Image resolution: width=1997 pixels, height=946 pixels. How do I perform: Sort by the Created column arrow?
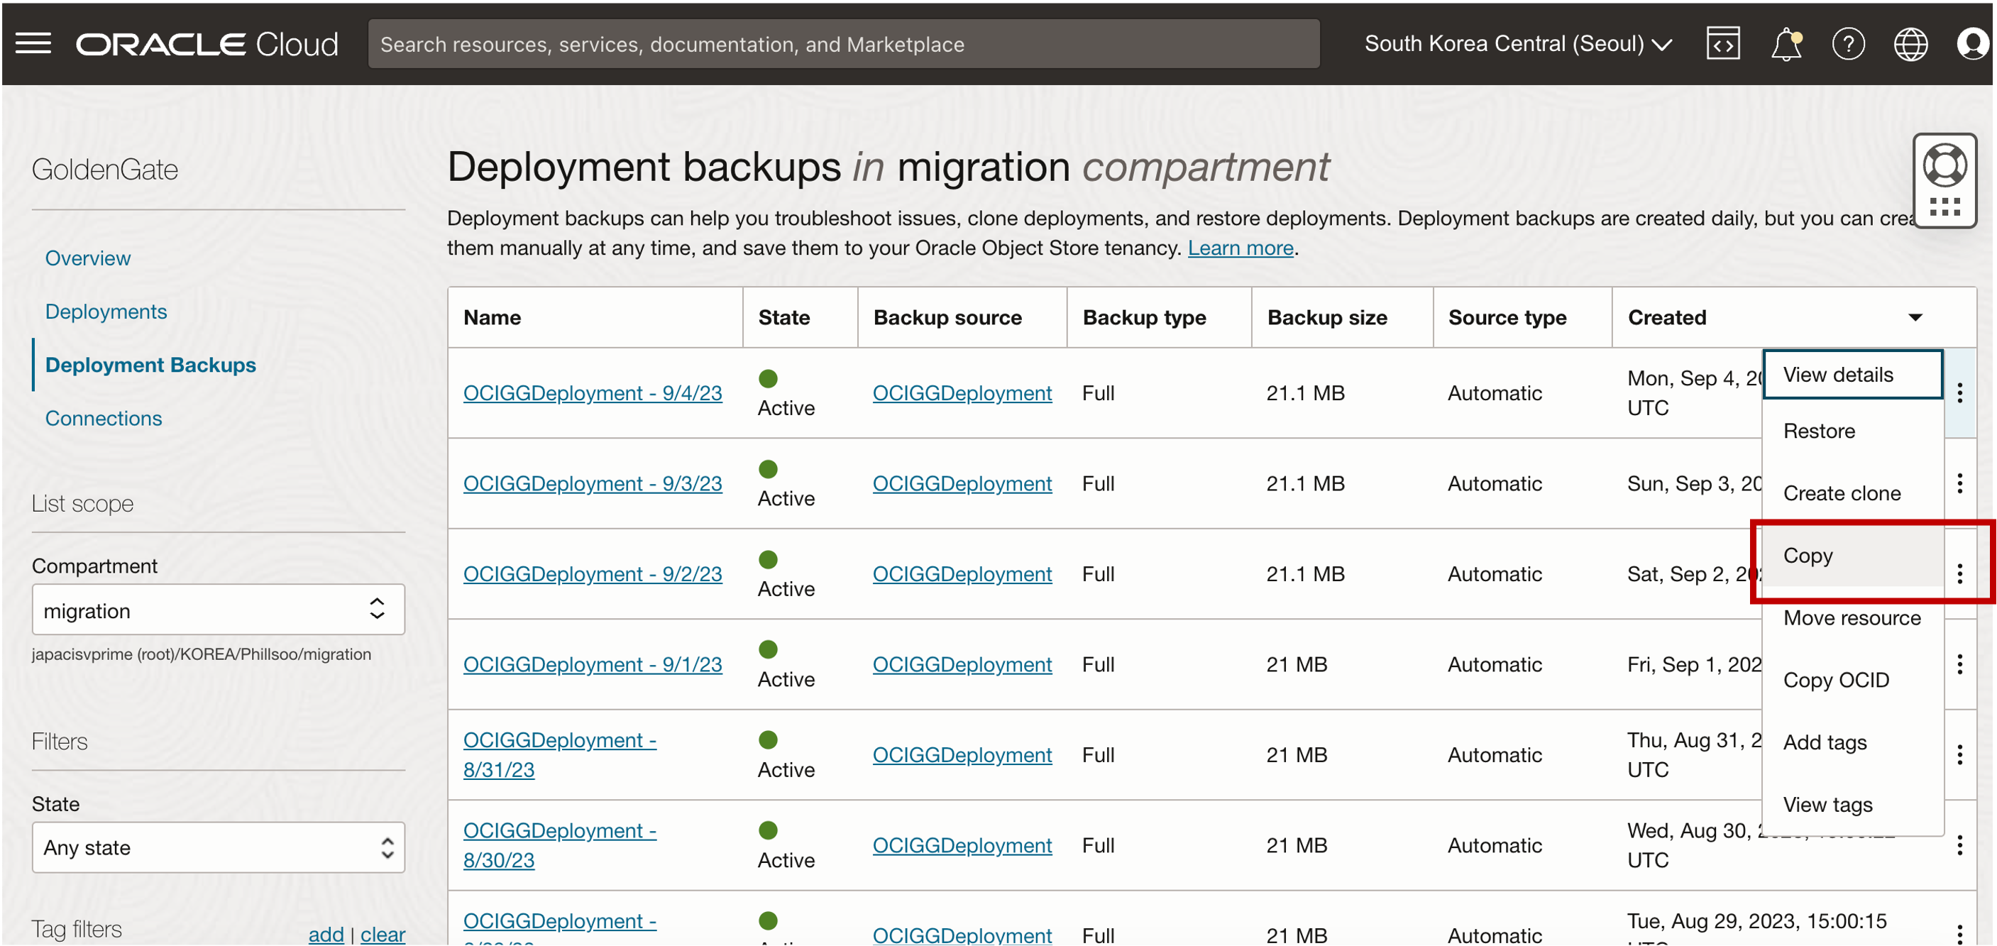click(x=1915, y=318)
